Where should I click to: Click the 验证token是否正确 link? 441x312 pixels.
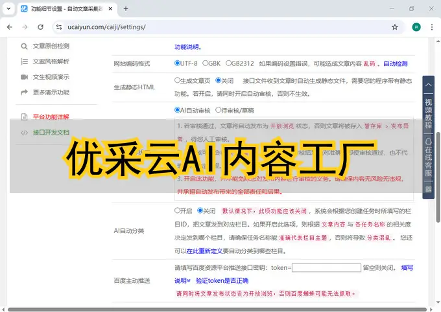pos(222,280)
